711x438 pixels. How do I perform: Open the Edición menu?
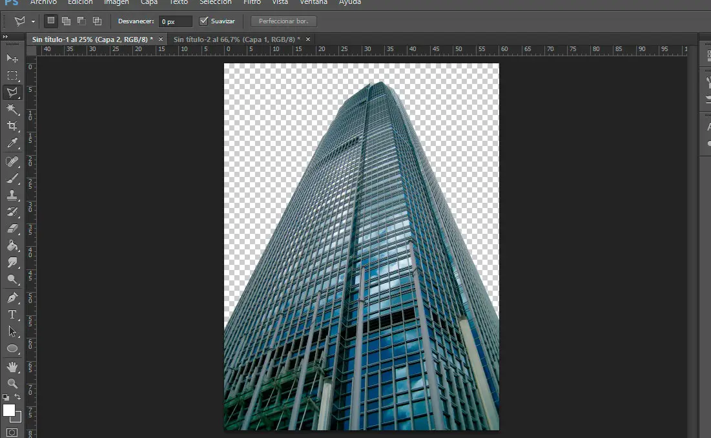click(80, 3)
